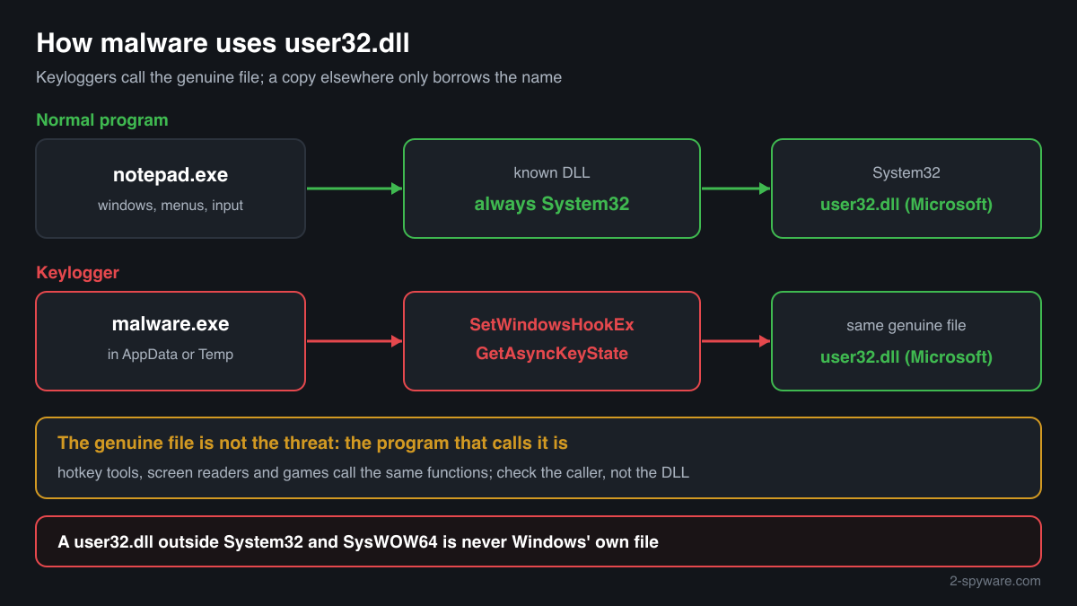Click the yellow 'genuine file is not the threat' heading

(312, 443)
